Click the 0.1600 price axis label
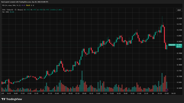The height and width of the screenshot is (103, 184). (x=179, y=88)
